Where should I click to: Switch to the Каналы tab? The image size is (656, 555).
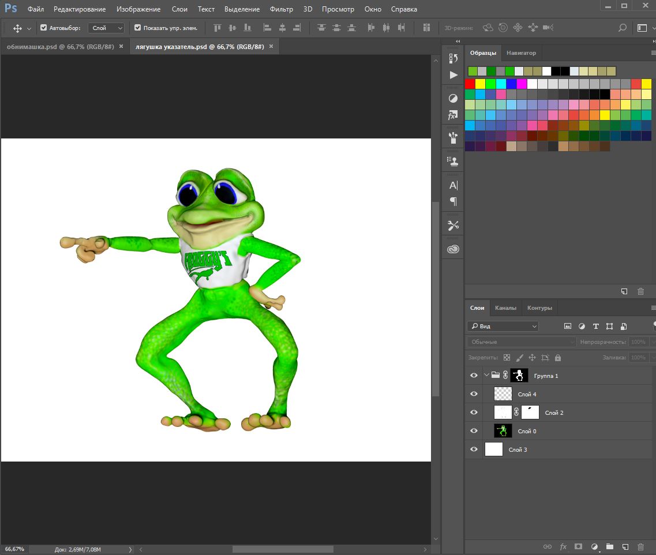point(505,308)
